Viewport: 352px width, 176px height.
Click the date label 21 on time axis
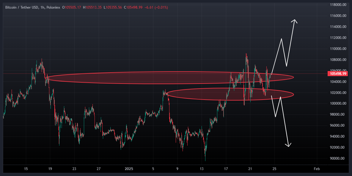click(250, 169)
